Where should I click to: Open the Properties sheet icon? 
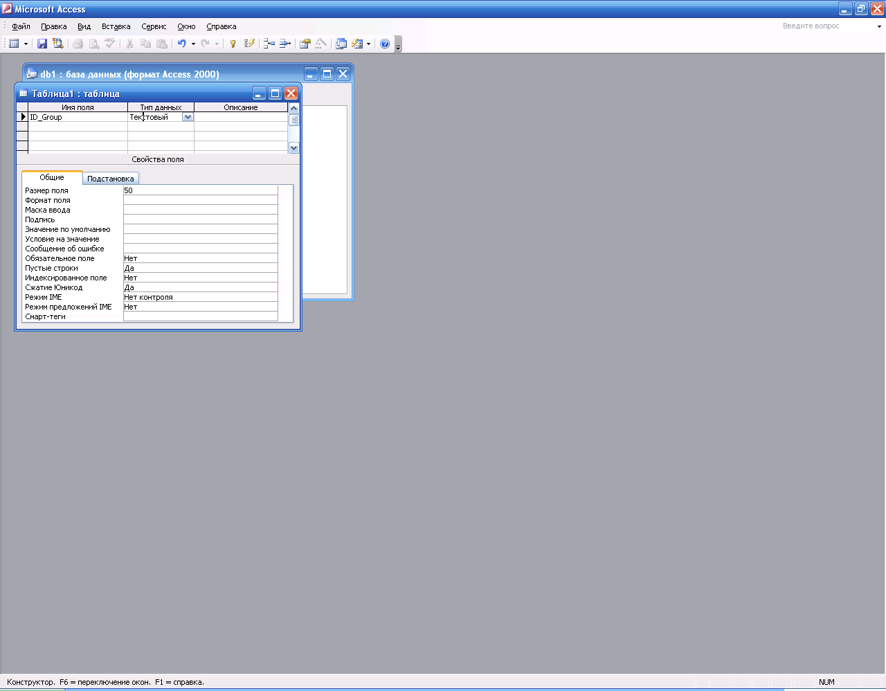coord(305,44)
